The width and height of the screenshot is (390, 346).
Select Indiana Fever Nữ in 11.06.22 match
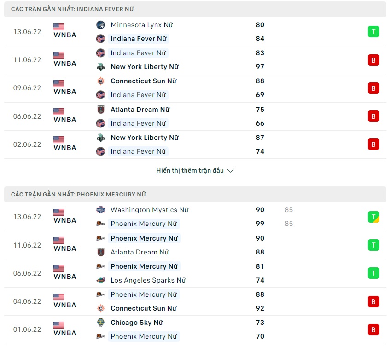coord(138,53)
